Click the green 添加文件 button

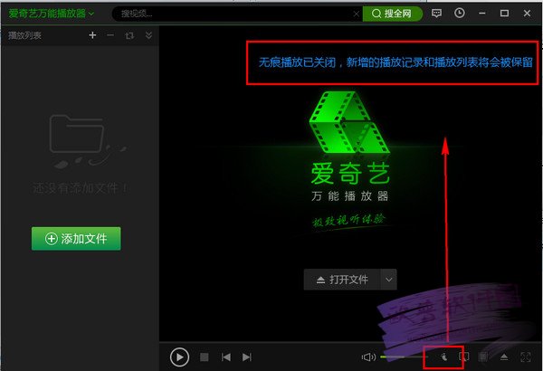pyautogui.click(x=76, y=238)
